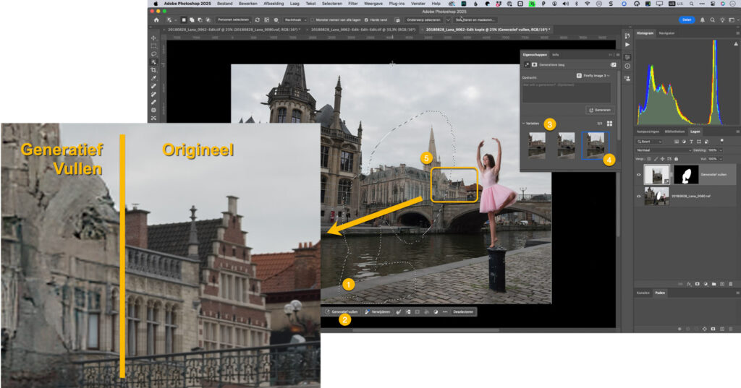The width and height of the screenshot is (741, 388).
Task: Click Verwijderen in task bar
Action: [x=377, y=312]
